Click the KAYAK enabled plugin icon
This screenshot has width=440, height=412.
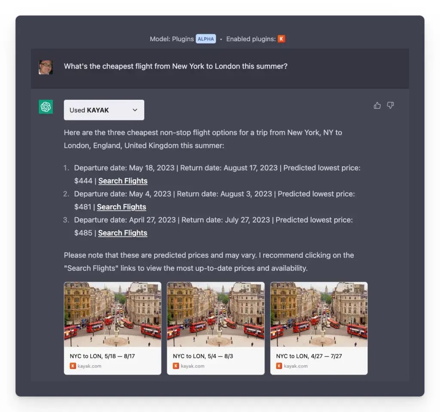[x=281, y=39]
